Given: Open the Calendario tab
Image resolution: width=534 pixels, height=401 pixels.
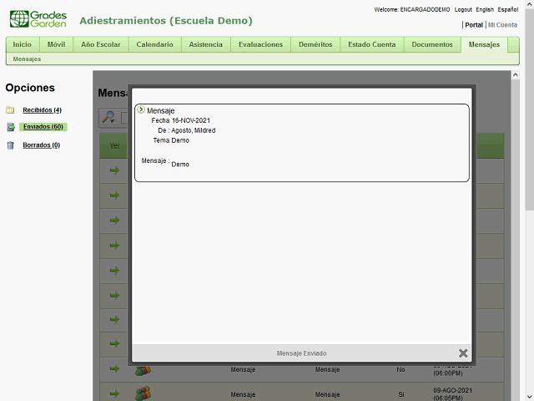Looking at the screenshot, I should click(x=154, y=44).
